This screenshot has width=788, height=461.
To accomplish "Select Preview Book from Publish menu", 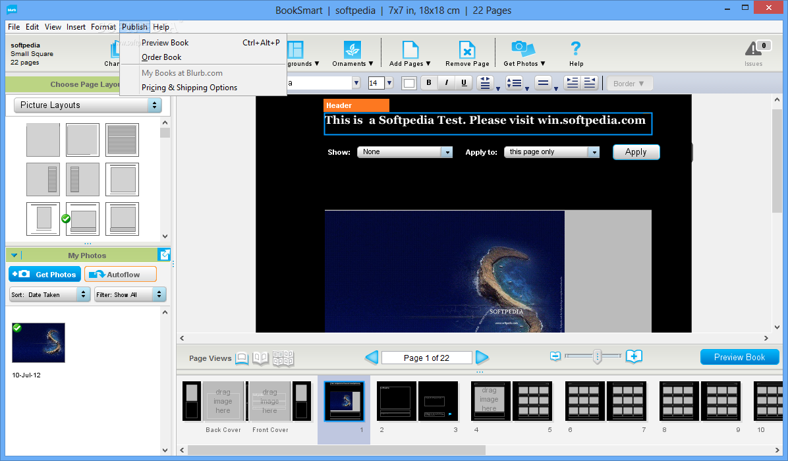I will (x=203, y=43).
